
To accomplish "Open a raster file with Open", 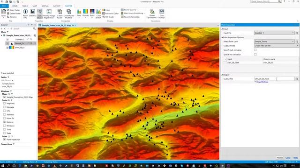I will click(x=3, y=13).
